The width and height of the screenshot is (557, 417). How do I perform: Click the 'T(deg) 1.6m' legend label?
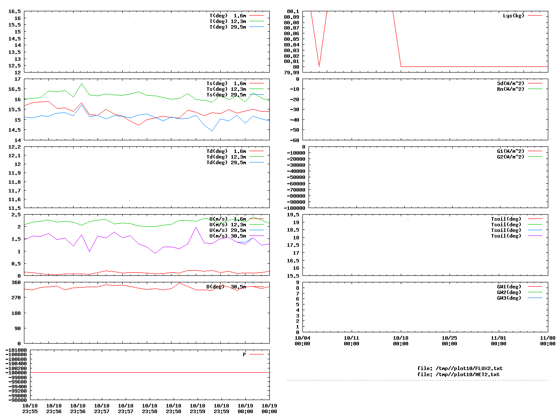228,16
